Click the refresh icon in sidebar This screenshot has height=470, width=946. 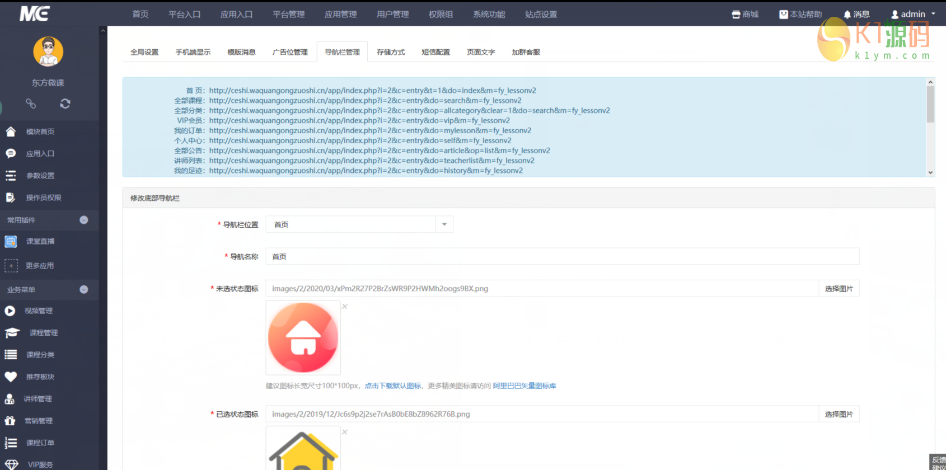(65, 104)
